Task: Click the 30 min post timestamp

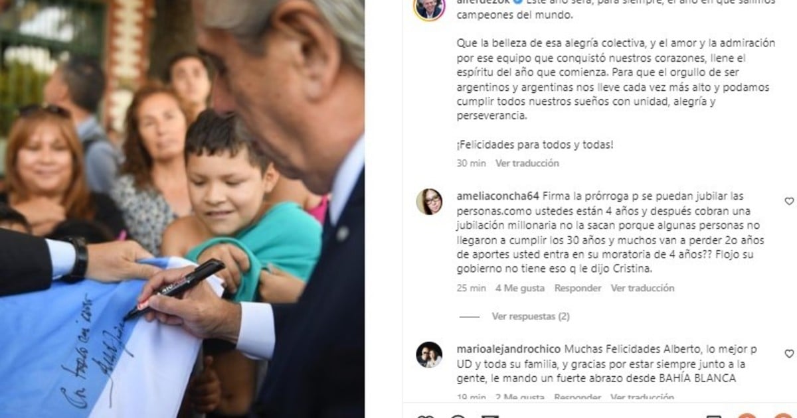Action: (x=471, y=163)
